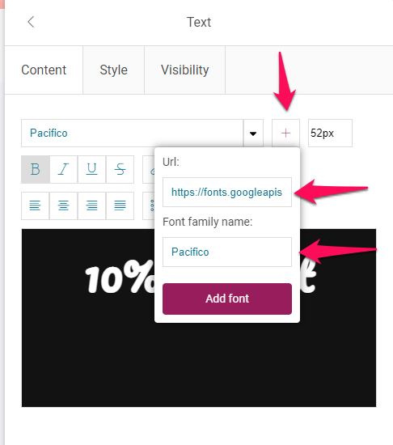The width and height of the screenshot is (393, 445).
Task: Expand font list with the arrow
Action: [x=253, y=133]
